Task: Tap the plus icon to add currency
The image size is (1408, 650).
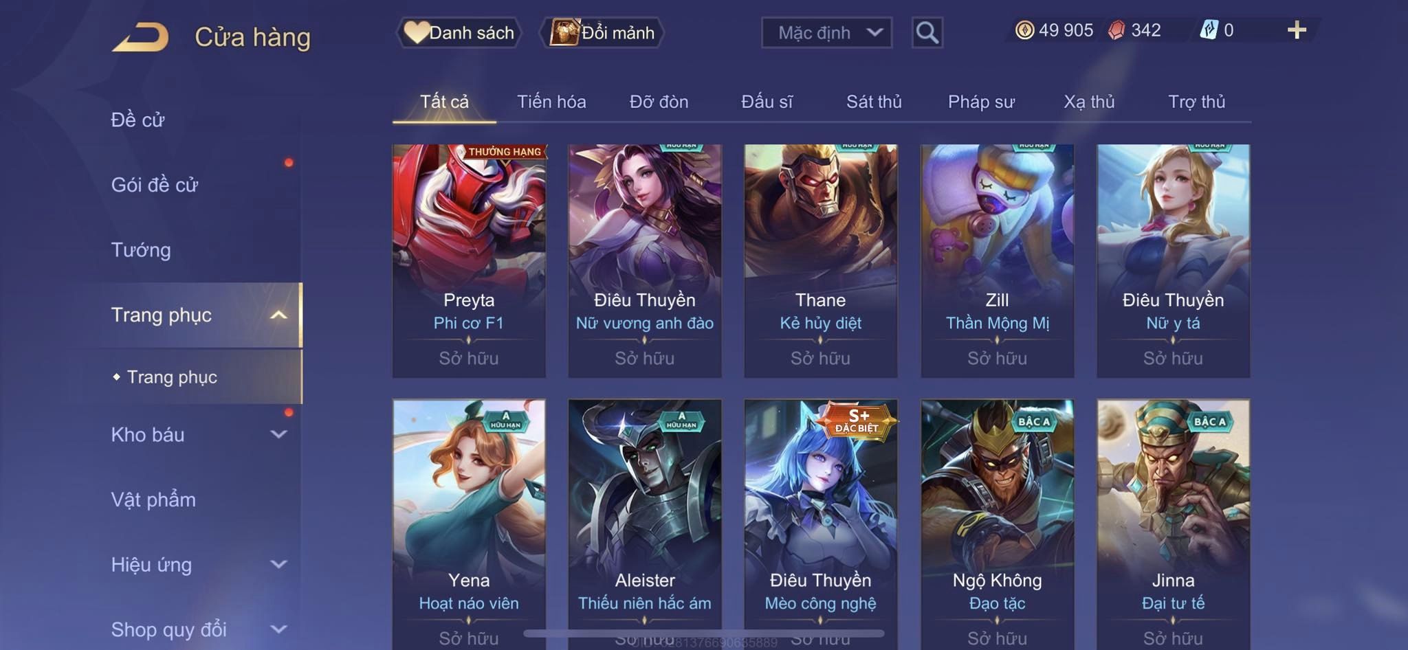Action: point(1297,30)
